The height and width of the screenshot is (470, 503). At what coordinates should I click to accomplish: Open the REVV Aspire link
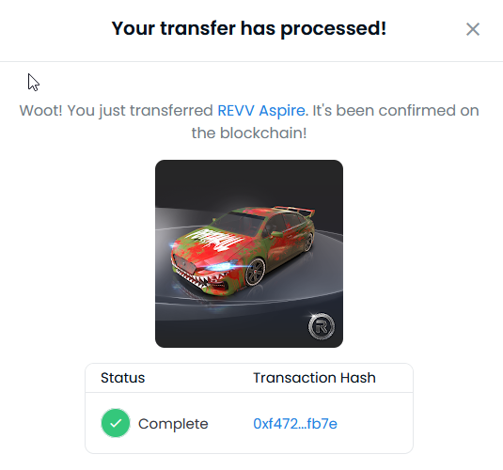(261, 111)
